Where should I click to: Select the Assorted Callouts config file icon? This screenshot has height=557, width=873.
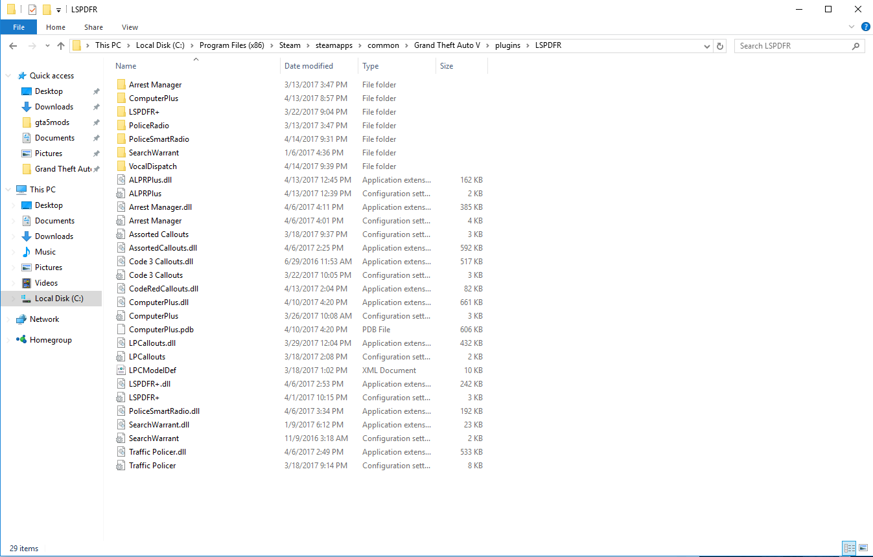click(121, 234)
